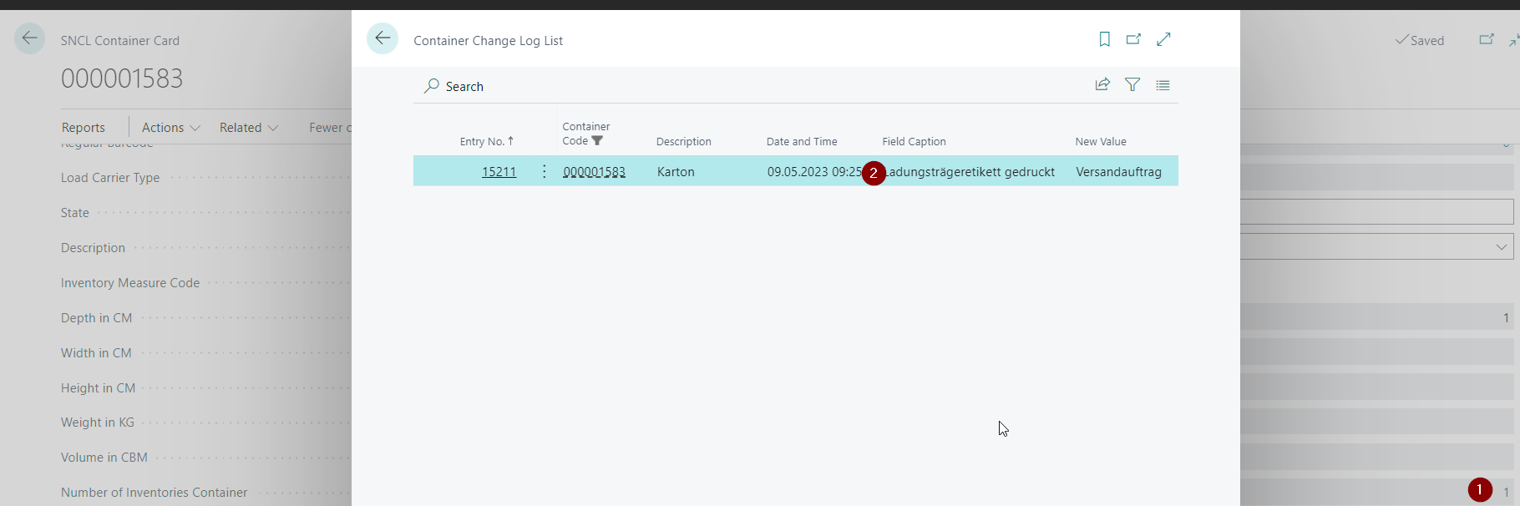Click Fewer options on Container Card
This screenshot has width=1520, height=506.
[330, 127]
